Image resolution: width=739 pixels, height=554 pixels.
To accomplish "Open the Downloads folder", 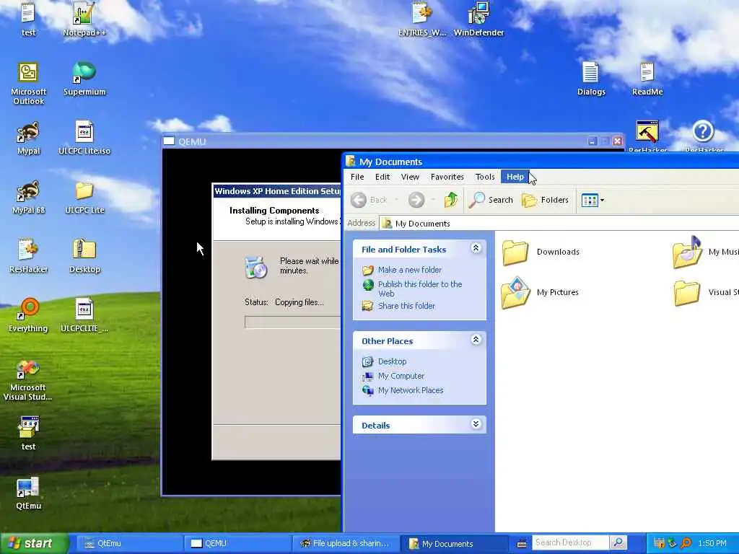I will (541, 252).
